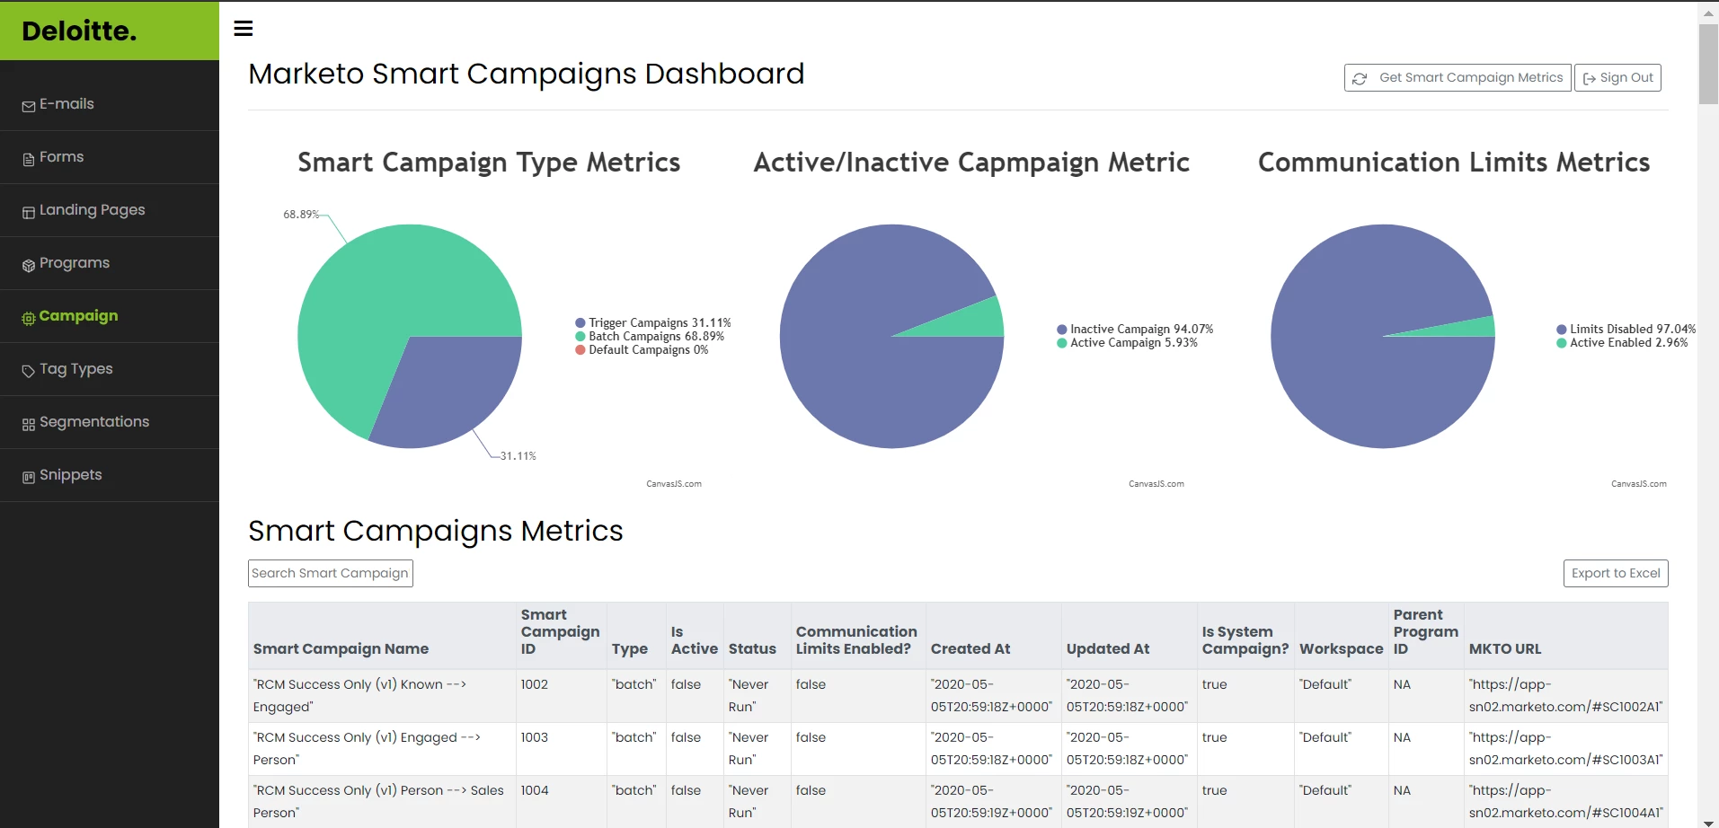Toggle Limits Disabled legend marker
The width and height of the screenshot is (1719, 828).
point(1562,330)
